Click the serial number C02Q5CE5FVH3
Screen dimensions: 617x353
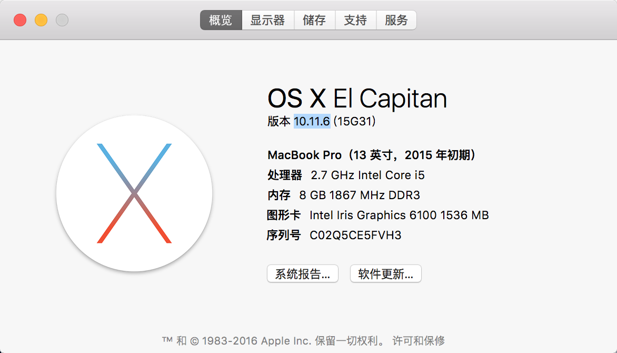click(355, 235)
